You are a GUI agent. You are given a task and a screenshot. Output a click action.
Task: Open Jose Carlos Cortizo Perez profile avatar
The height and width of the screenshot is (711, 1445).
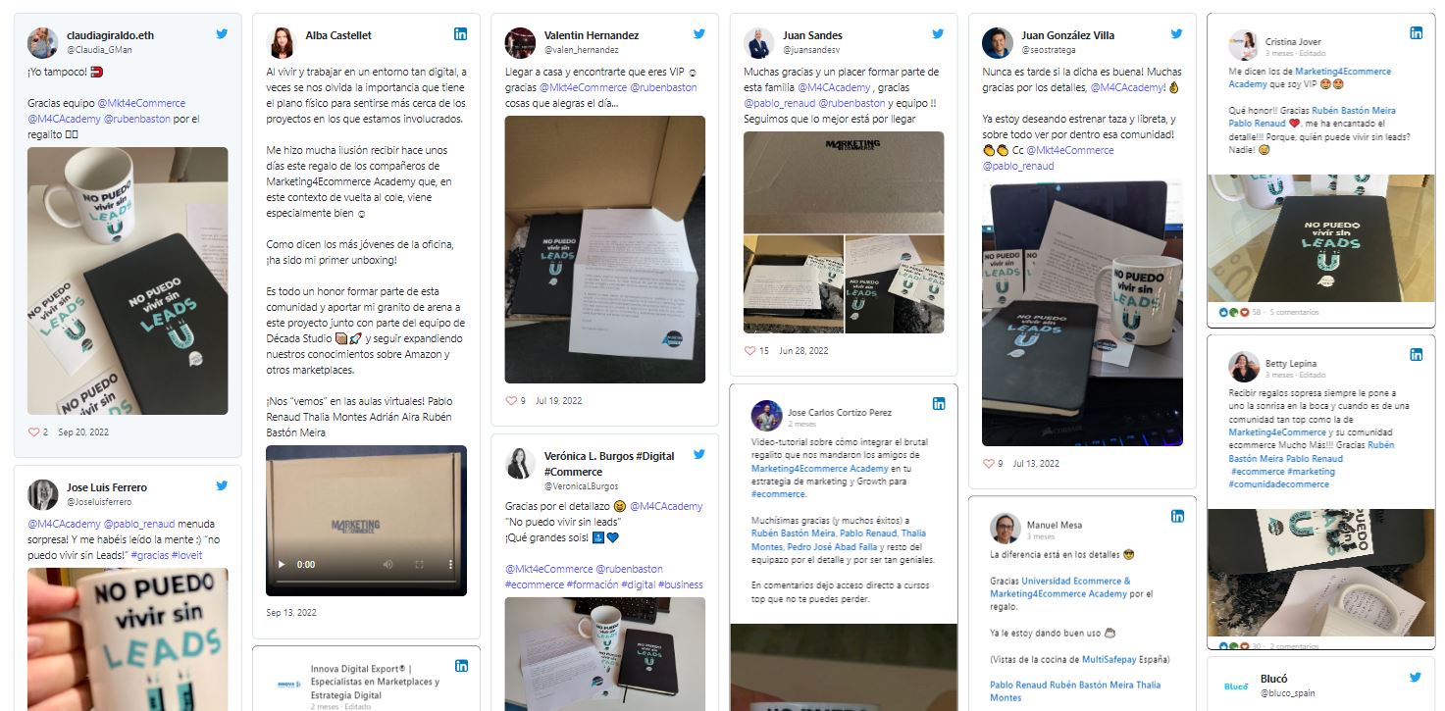(x=766, y=415)
